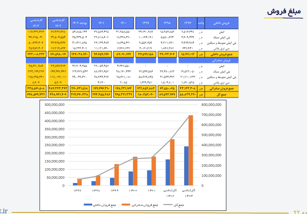Select the orange bar for year ۱۳۹۹
The height and width of the screenshot is (214, 307).
pos(117,174)
